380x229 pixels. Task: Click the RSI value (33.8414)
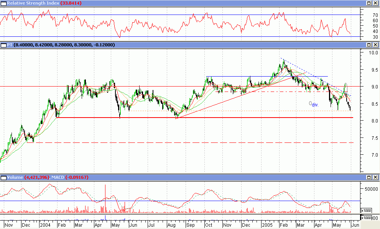(71, 3)
